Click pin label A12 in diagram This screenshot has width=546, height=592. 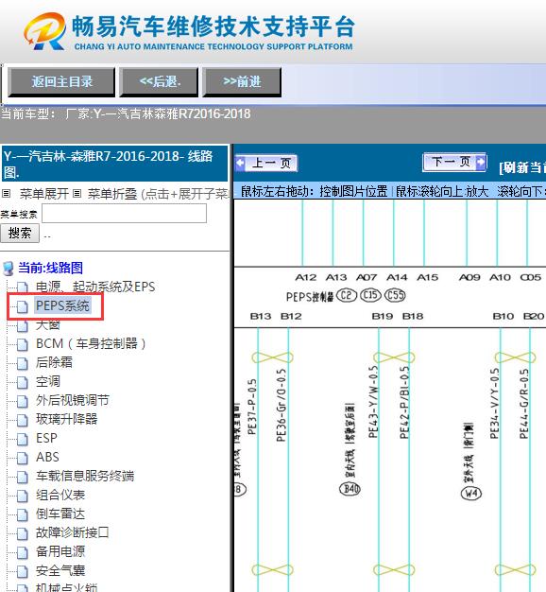click(306, 277)
